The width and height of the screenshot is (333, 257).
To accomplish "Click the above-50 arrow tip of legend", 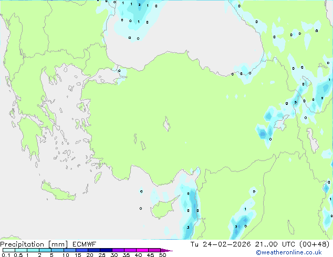I will click(x=166, y=250).
